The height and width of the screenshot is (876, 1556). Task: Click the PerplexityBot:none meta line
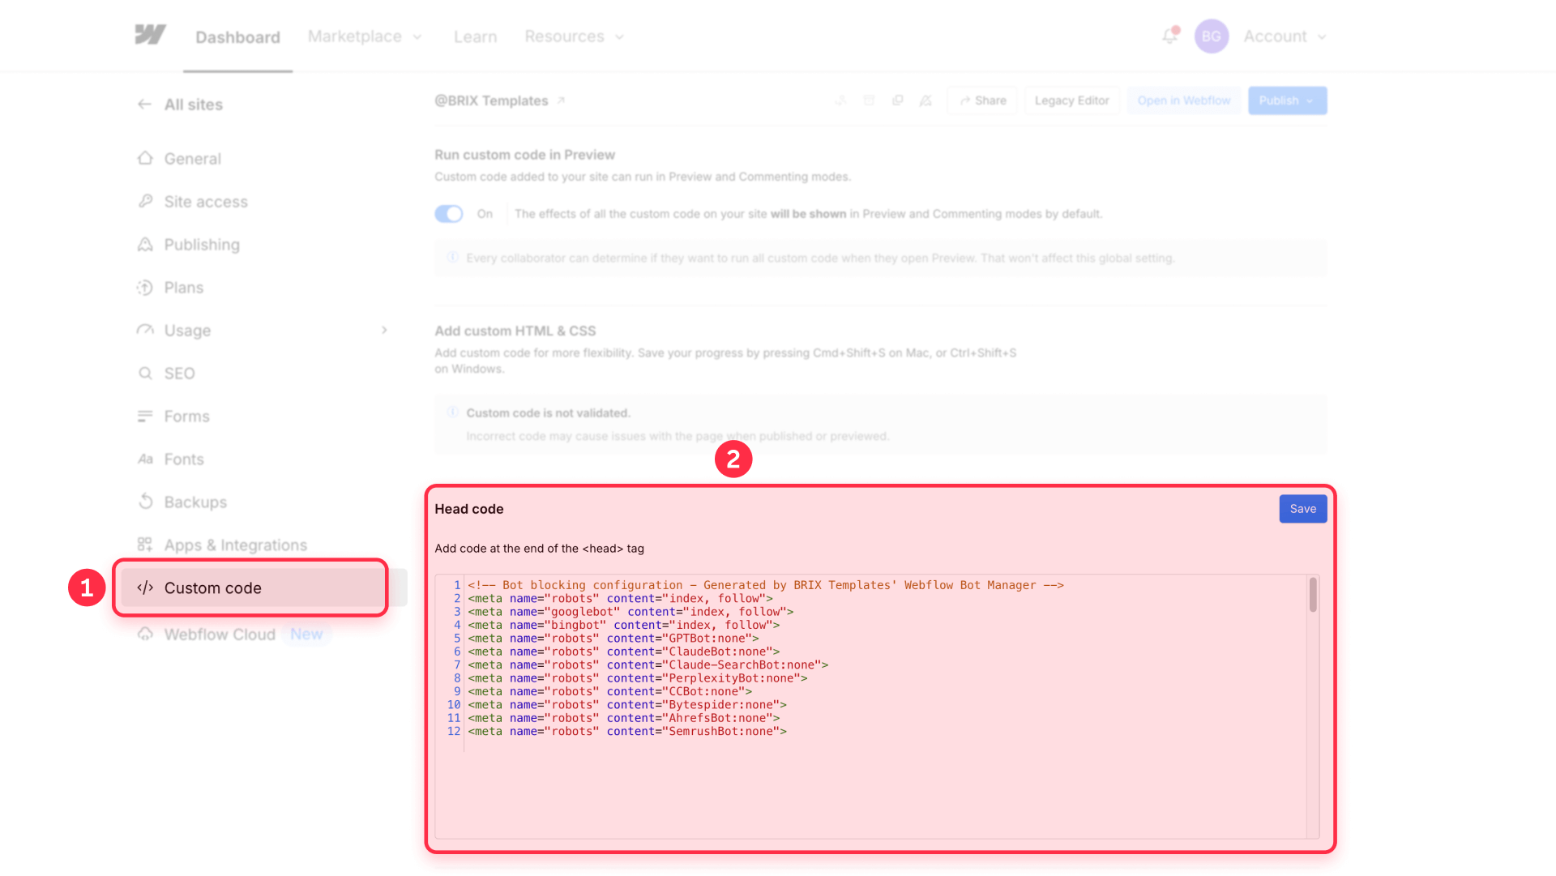(x=638, y=678)
